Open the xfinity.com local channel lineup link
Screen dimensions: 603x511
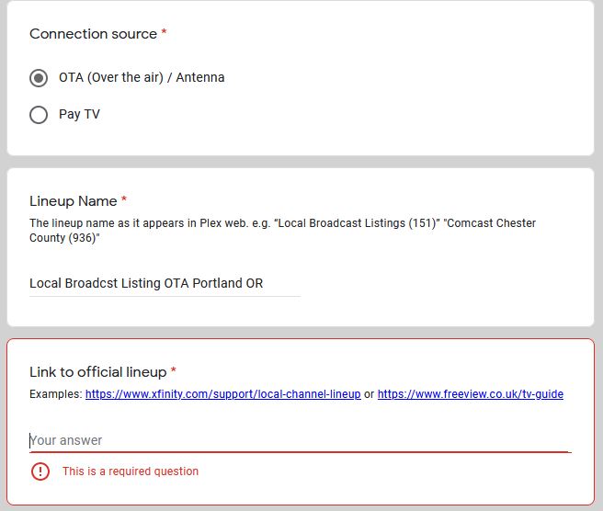point(222,394)
